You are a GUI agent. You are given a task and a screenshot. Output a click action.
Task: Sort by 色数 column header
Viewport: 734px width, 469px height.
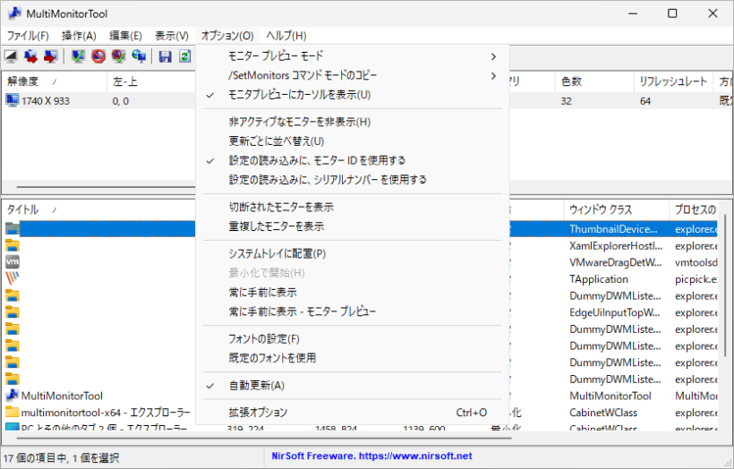pyautogui.click(x=594, y=81)
